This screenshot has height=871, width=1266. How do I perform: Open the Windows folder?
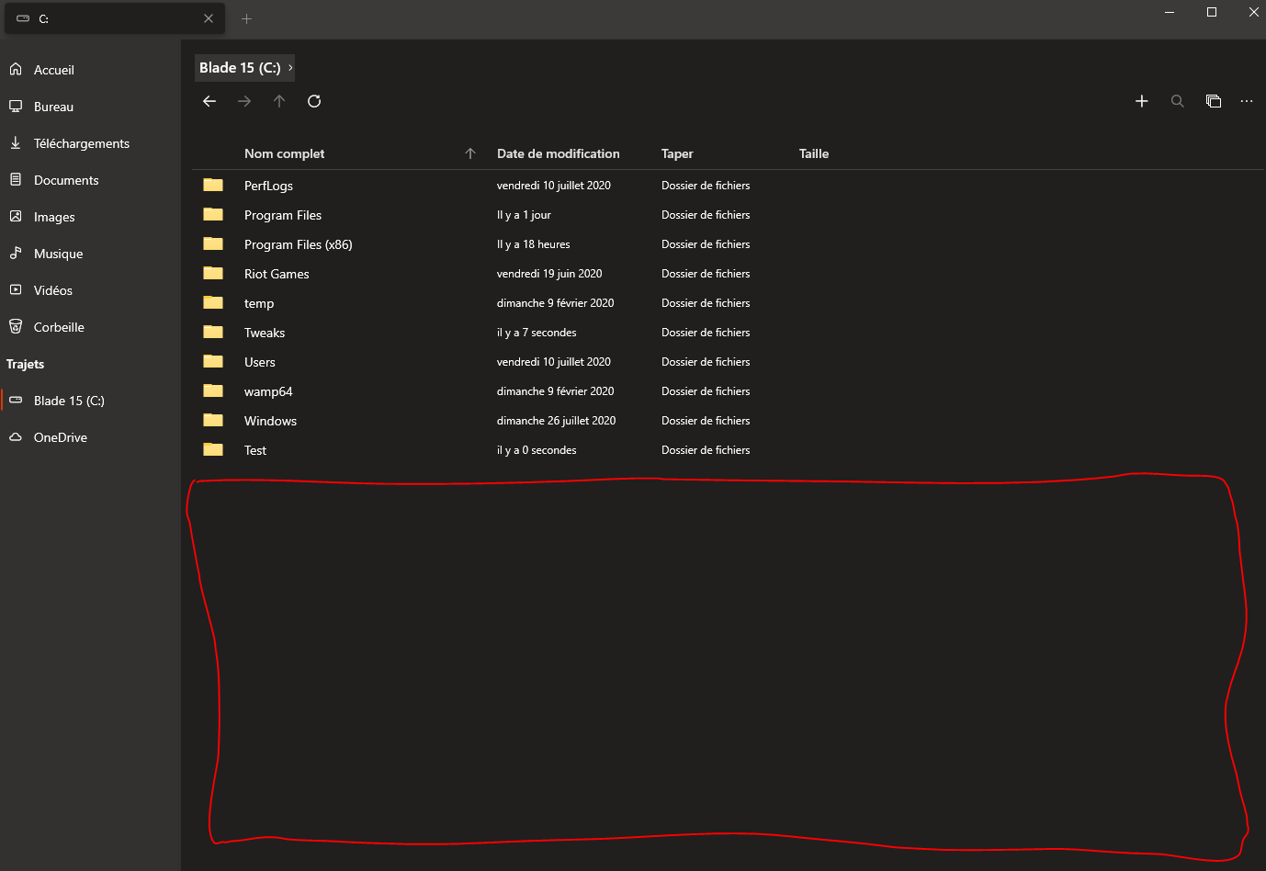point(270,421)
